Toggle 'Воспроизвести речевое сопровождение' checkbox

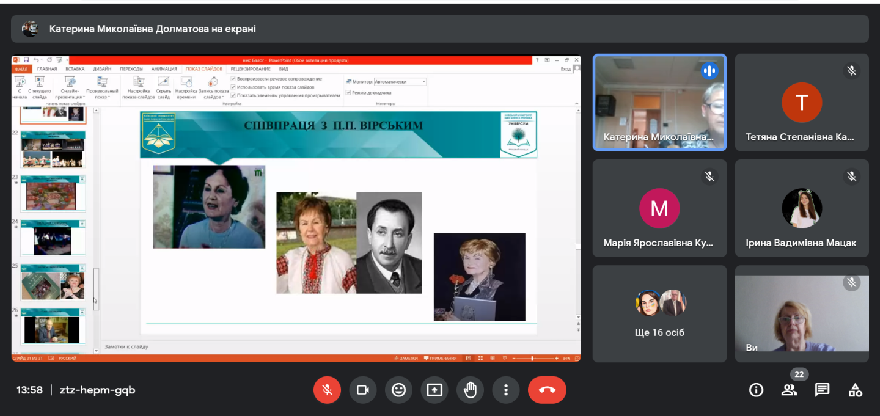(233, 79)
